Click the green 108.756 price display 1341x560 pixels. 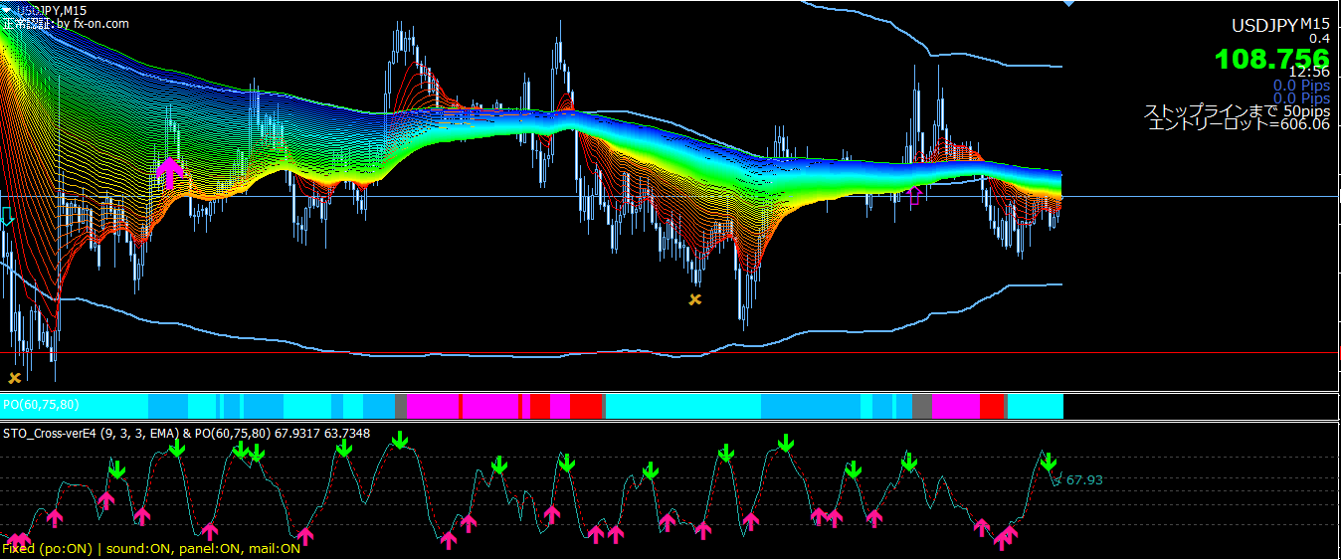click(1271, 60)
